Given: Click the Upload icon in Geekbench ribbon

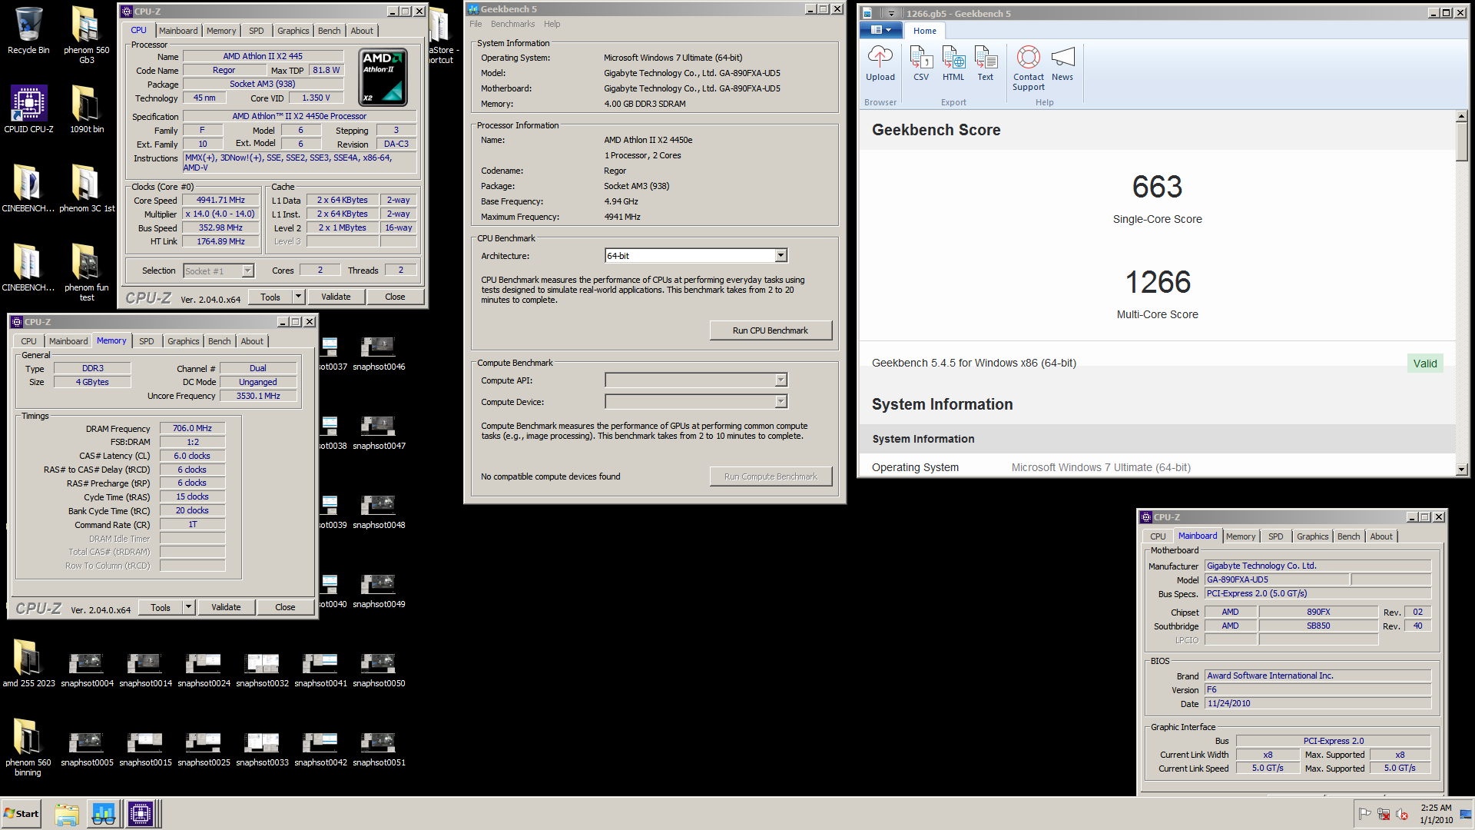Looking at the screenshot, I should tap(880, 63).
